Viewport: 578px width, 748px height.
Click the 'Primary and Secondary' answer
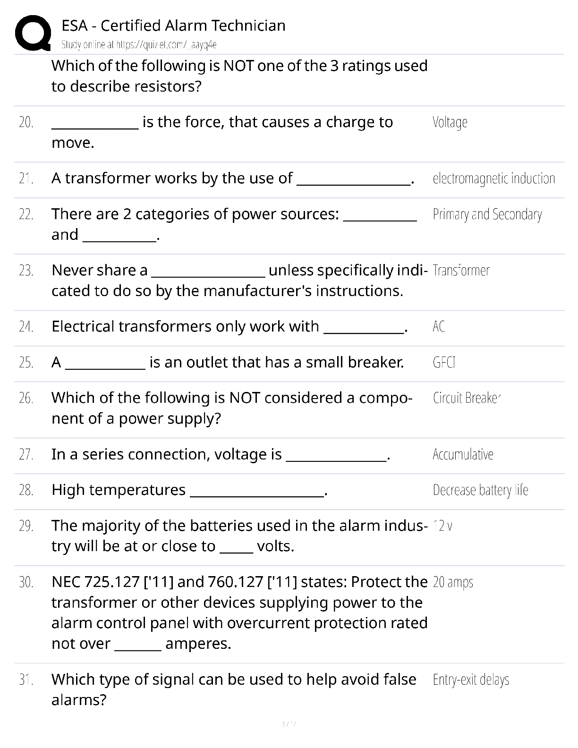point(487,214)
